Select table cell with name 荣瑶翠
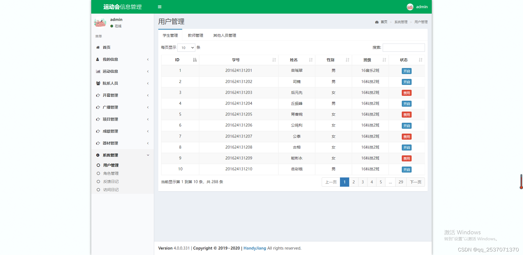The height and width of the screenshot is (255, 523). 297,70
